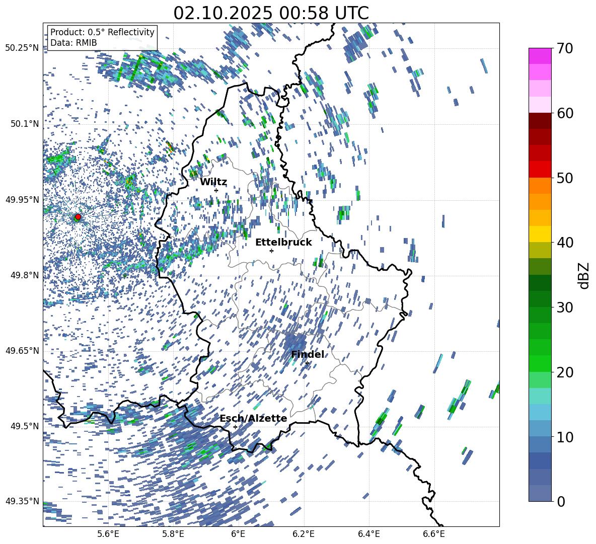The height and width of the screenshot is (544, 596).
Task: Click the Wiltz city label
Action: tap(213, 182)
